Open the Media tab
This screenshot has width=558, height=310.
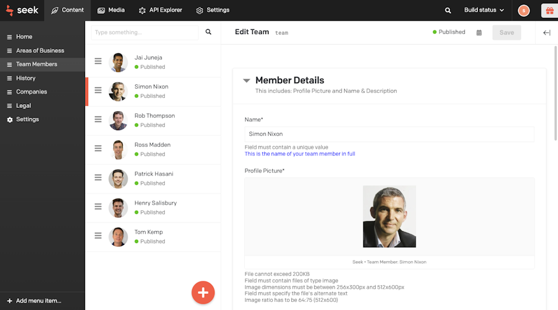(x=111, y=10)
